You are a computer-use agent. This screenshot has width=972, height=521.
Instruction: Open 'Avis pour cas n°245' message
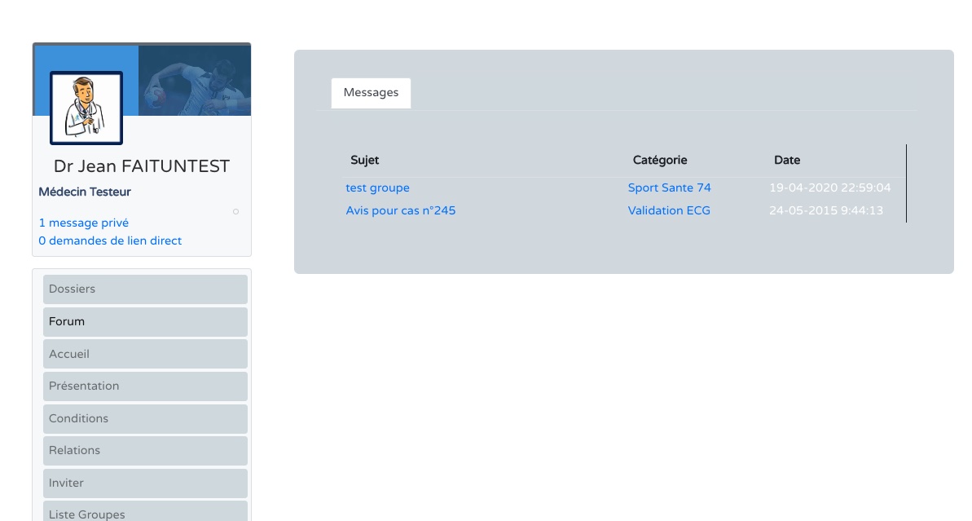coord(401,211)
